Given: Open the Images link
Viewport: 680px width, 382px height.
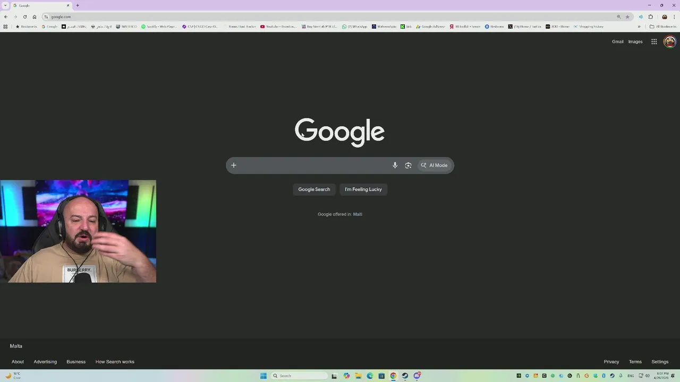Looking at the screenshot, I should click(x=635, y=41).
